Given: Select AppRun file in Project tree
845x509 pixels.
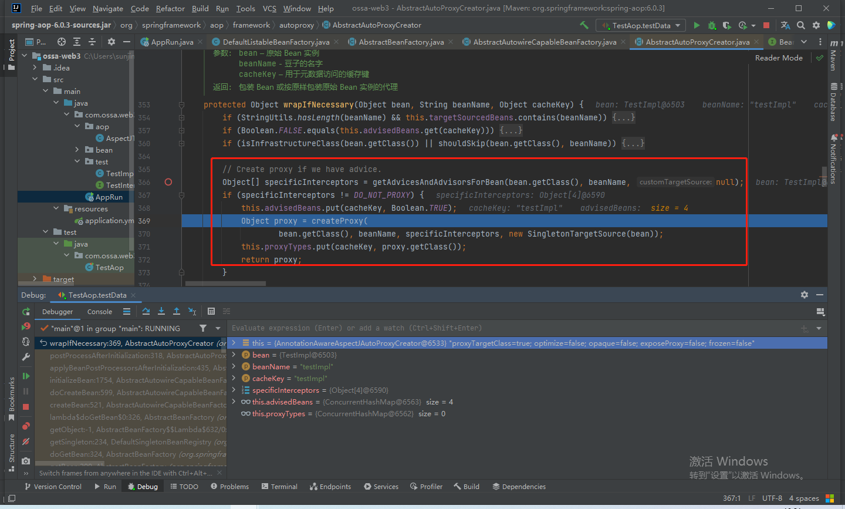Looking at the screenshot, I should [109, 197].
